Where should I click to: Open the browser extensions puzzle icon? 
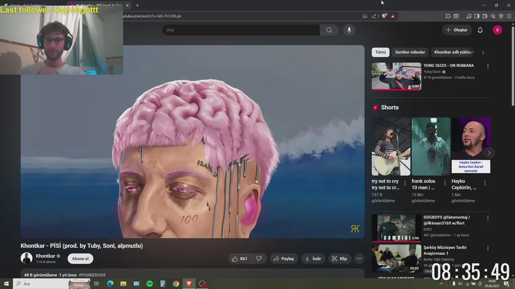[448, 16]
